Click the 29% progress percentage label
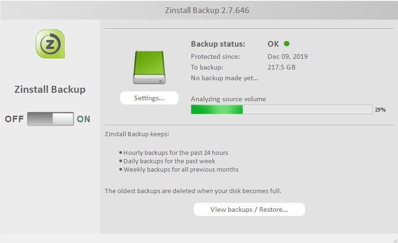The width and height of the screenshot is (398, 243). click(x=380, y=110)
